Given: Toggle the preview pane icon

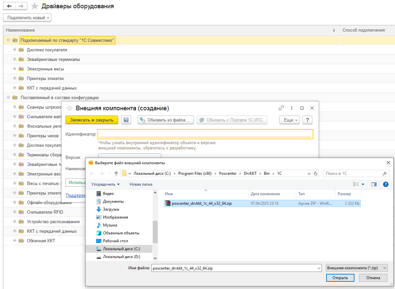Looking at the screenshot, I should pyautogui.click(x=374, y=184).
